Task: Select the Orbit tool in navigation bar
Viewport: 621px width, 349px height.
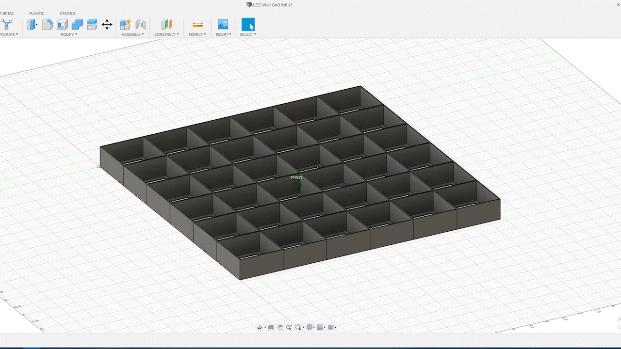Action: [260, 327]
